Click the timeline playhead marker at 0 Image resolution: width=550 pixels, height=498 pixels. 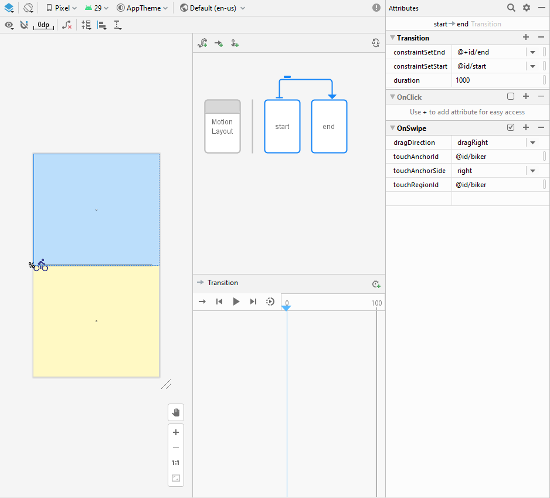point(286,308)
